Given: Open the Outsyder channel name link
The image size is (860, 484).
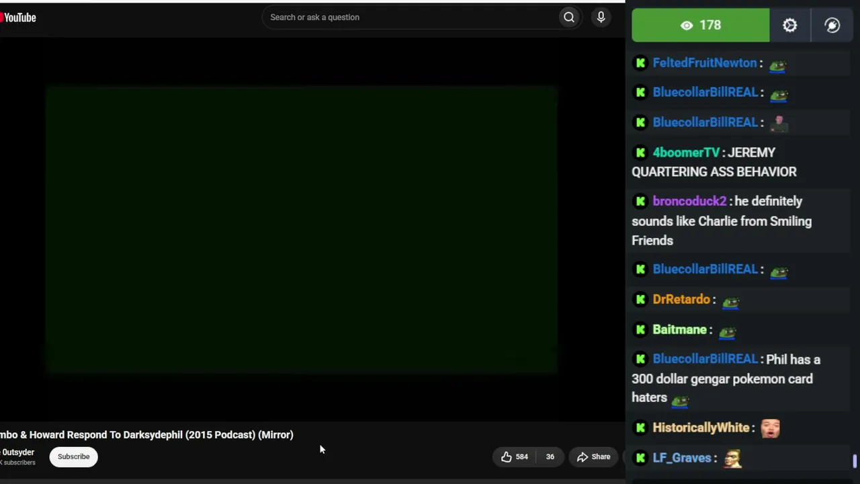Looking at the screenshot, I should pyautogui.click(x=17, y=452).
